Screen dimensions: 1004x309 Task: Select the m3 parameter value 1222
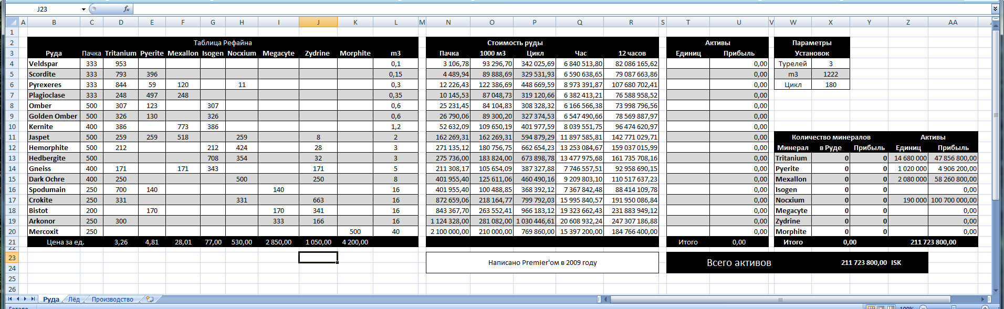pos(831,74)
